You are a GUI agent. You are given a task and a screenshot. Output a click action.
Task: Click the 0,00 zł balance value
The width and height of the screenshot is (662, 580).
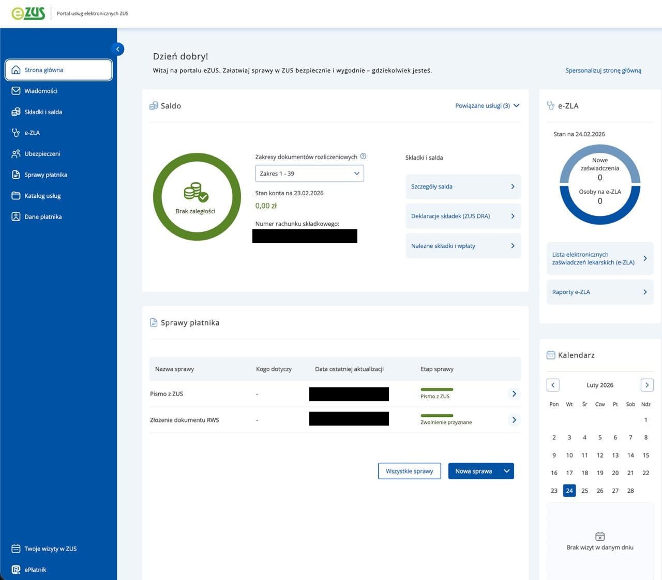[x=266, y=206]
